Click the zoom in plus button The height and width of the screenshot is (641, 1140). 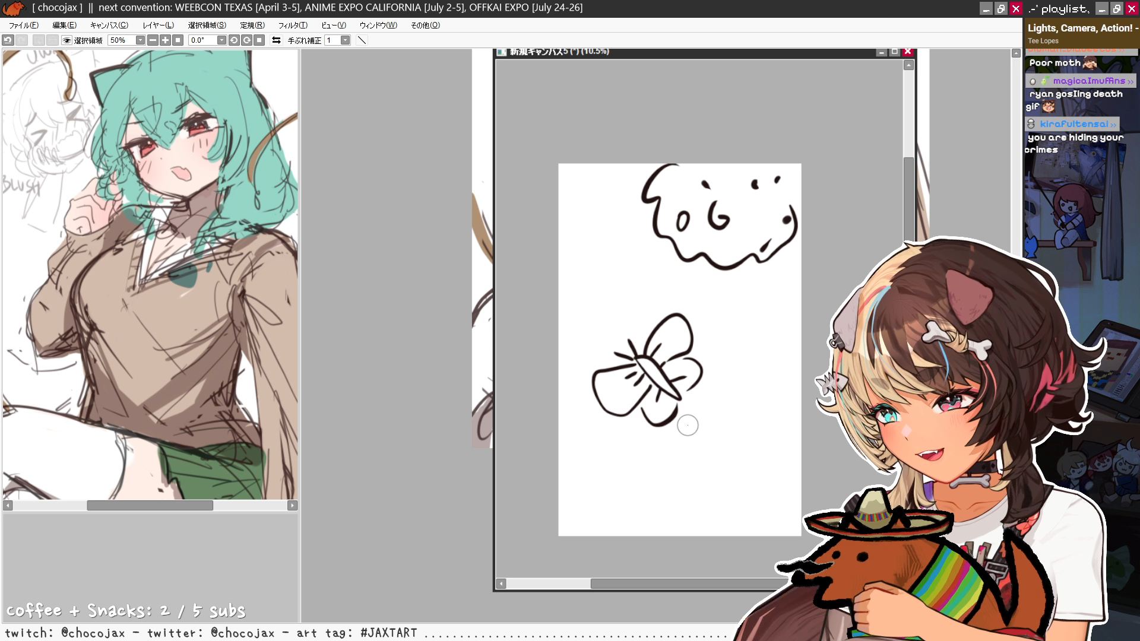(x=165, y=40)
